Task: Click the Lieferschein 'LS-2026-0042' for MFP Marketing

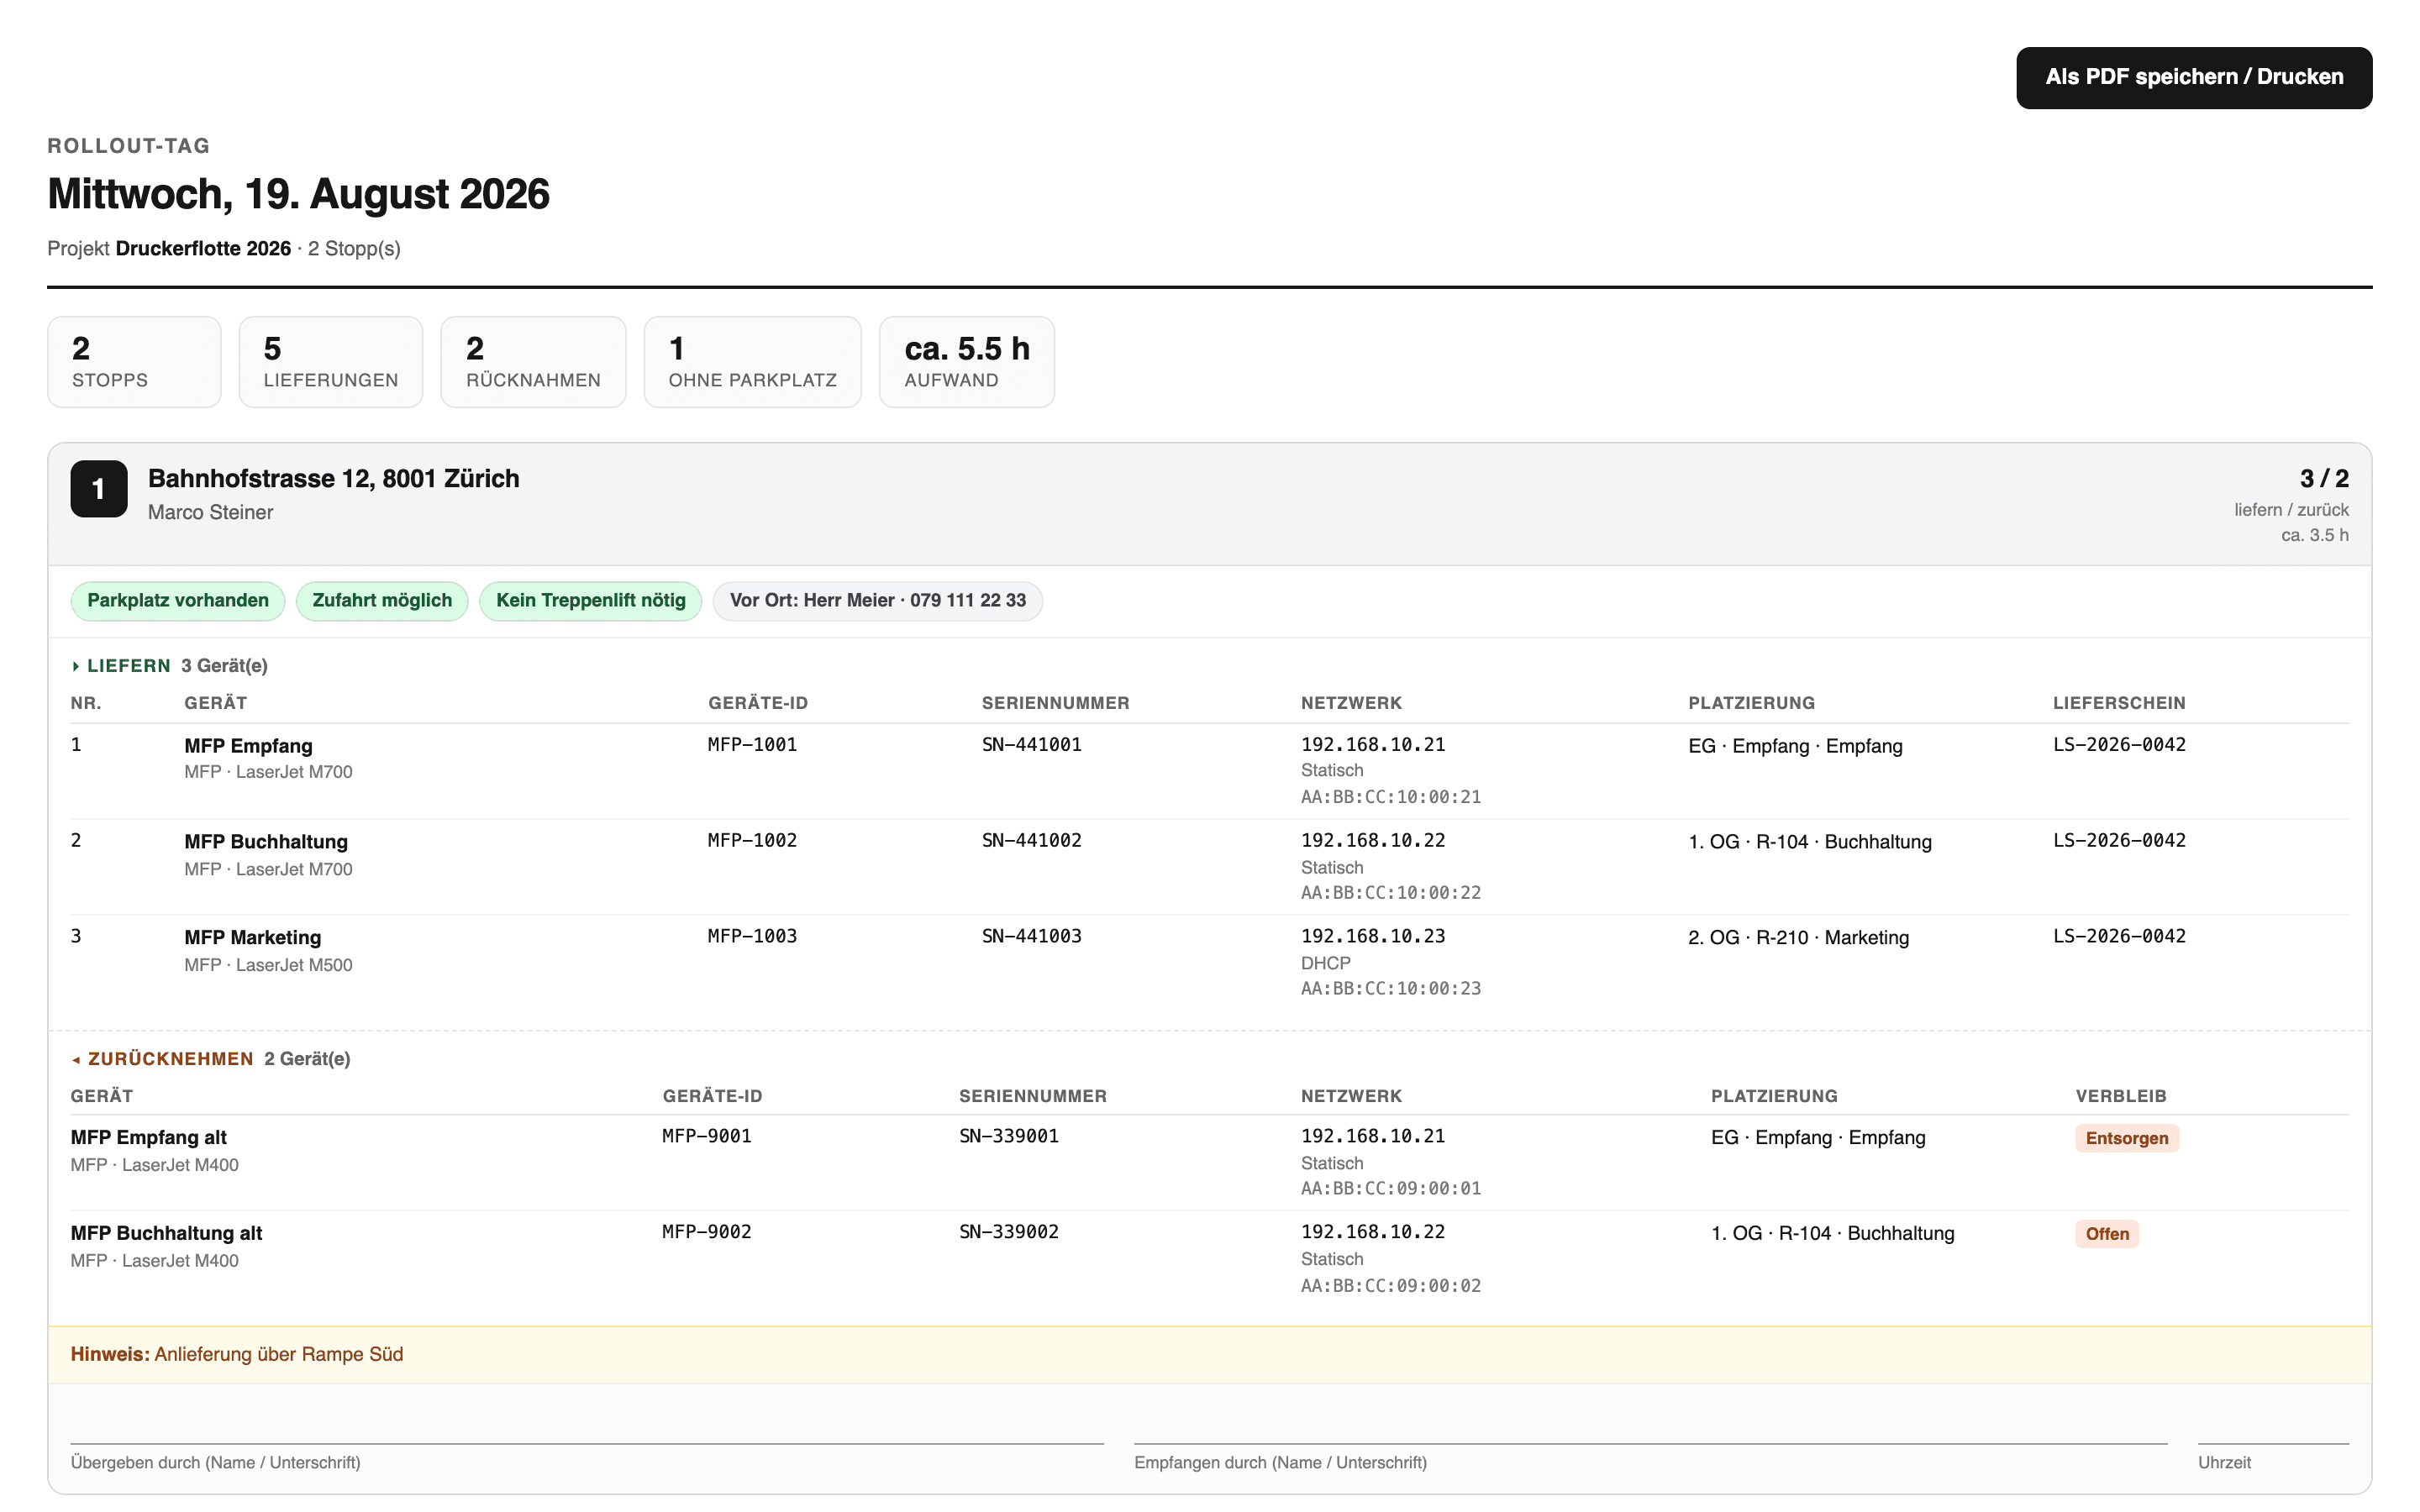Action: coord(2119,937)
